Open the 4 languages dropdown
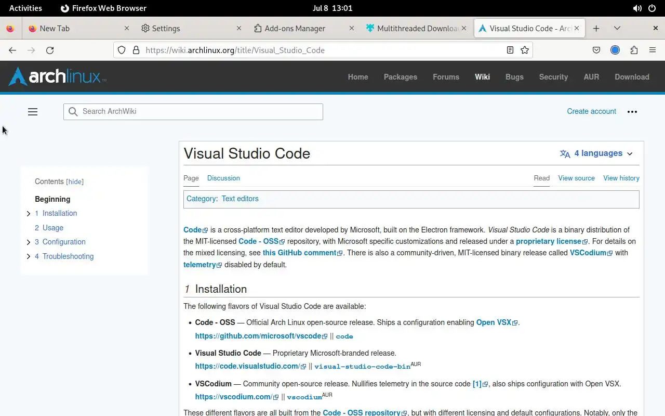 (596, 153)
